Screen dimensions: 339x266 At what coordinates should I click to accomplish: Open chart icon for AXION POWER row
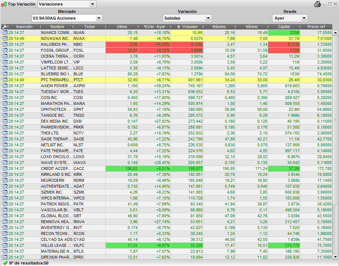click(x=4, y=86)
